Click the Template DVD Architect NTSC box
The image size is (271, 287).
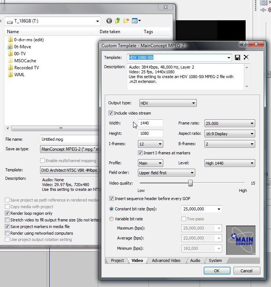coord(69,170)
